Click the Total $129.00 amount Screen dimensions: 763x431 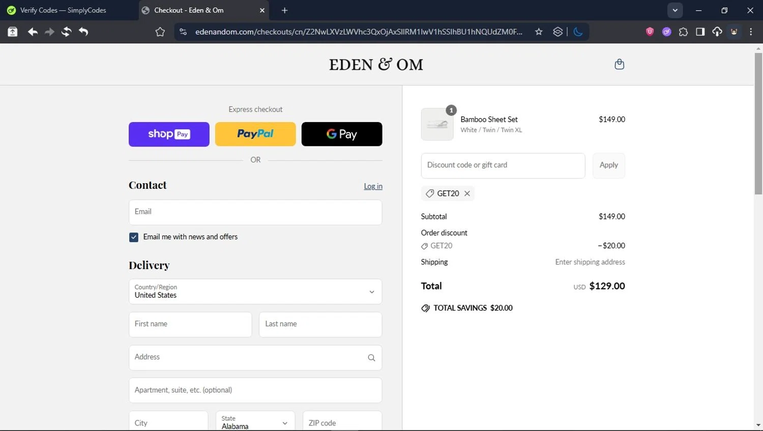[x=607, y=286]
